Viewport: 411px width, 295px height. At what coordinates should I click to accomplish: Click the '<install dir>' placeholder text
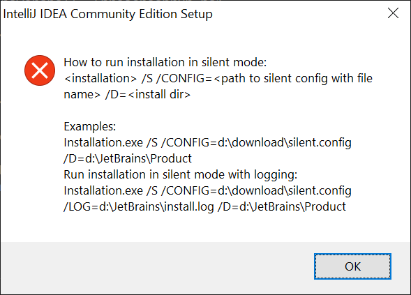point(159,94)
